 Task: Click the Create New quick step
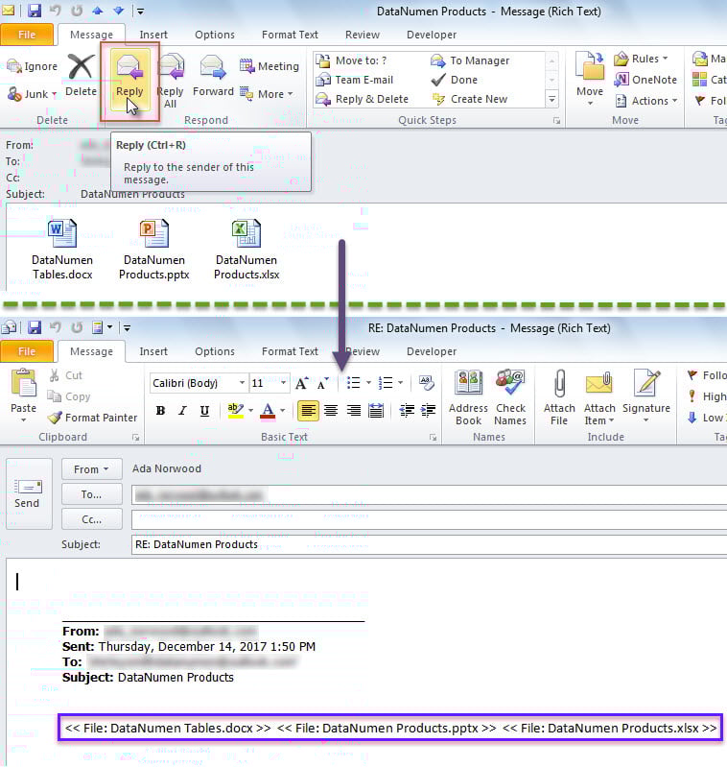click(x=470, y=99)
